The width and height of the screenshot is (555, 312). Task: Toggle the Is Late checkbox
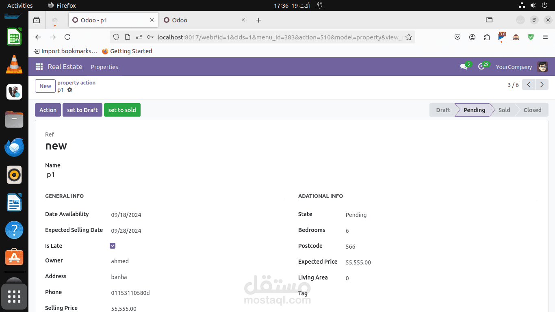pyautogui.click(x=113, y=246)
